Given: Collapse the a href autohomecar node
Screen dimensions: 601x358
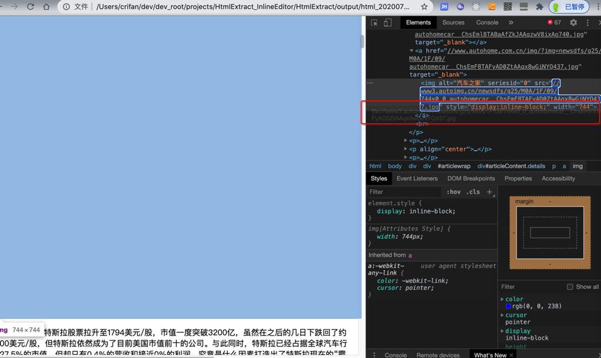Looking at the screenshot, I should [411, 50].
